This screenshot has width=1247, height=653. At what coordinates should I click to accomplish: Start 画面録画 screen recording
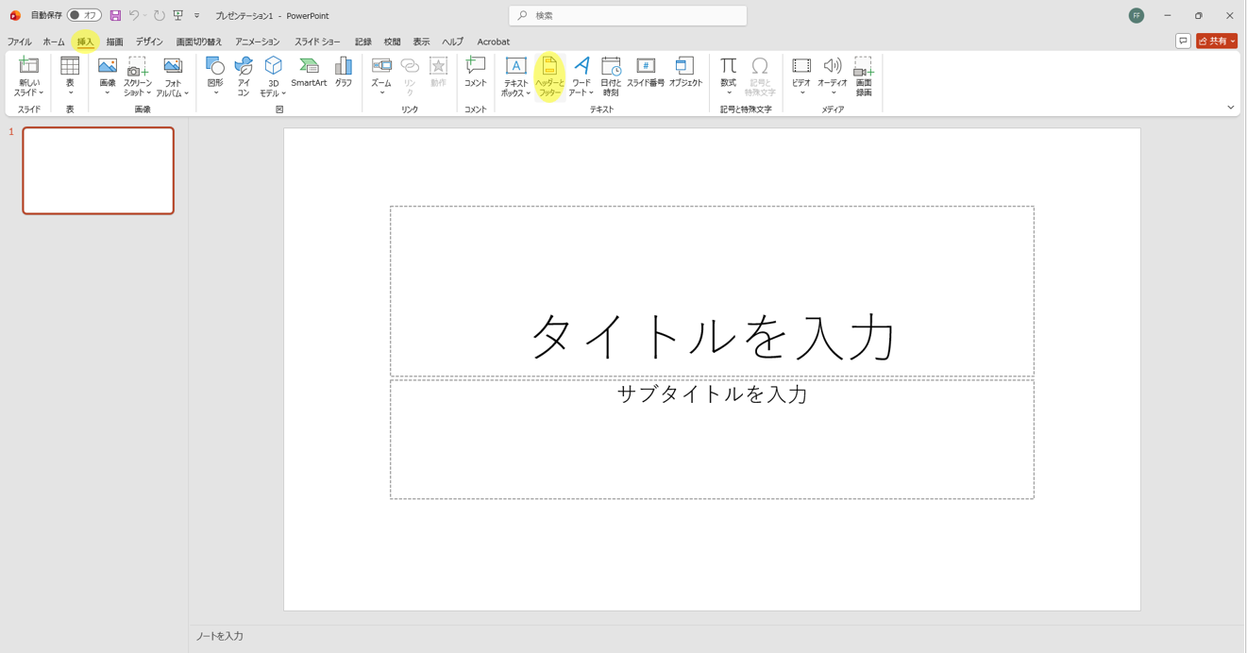(x=864, y=75)
